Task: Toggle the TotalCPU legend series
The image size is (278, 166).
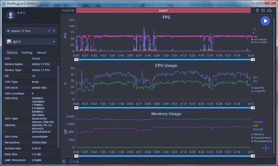Action: [x=259, y=91]
